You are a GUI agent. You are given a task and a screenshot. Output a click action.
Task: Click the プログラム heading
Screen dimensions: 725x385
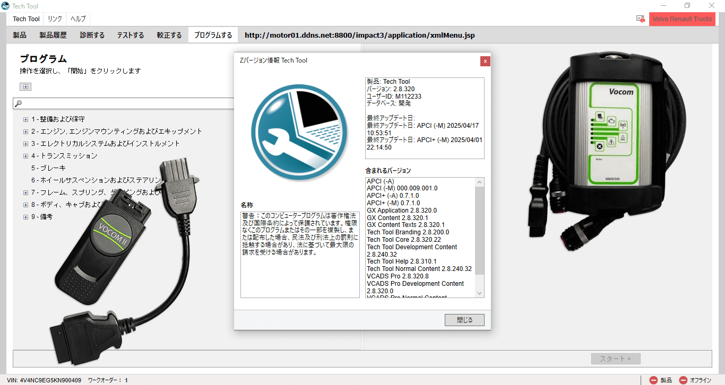44,59
